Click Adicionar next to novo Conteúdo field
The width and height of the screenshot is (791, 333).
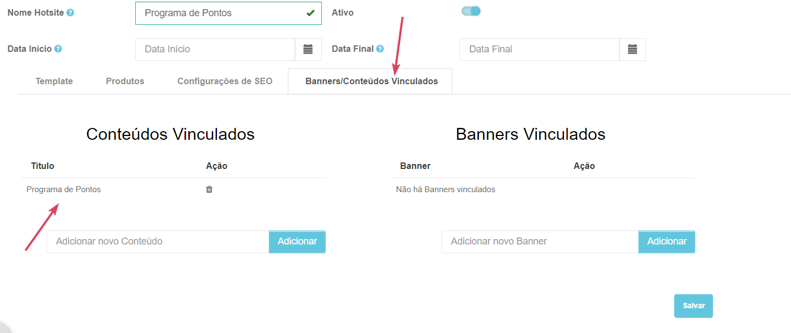click(297, 241)
